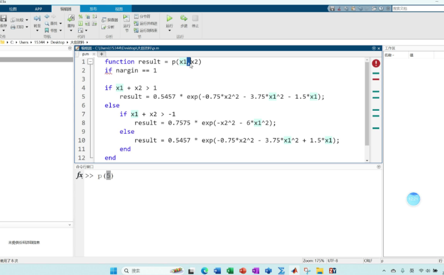This screenshot has width=444, height=275.
Task: Click the Save (保存) icon
Action: pos(3,19)
